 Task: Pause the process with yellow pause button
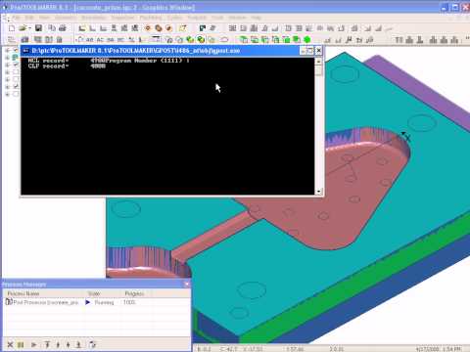[x=21, y=344]
